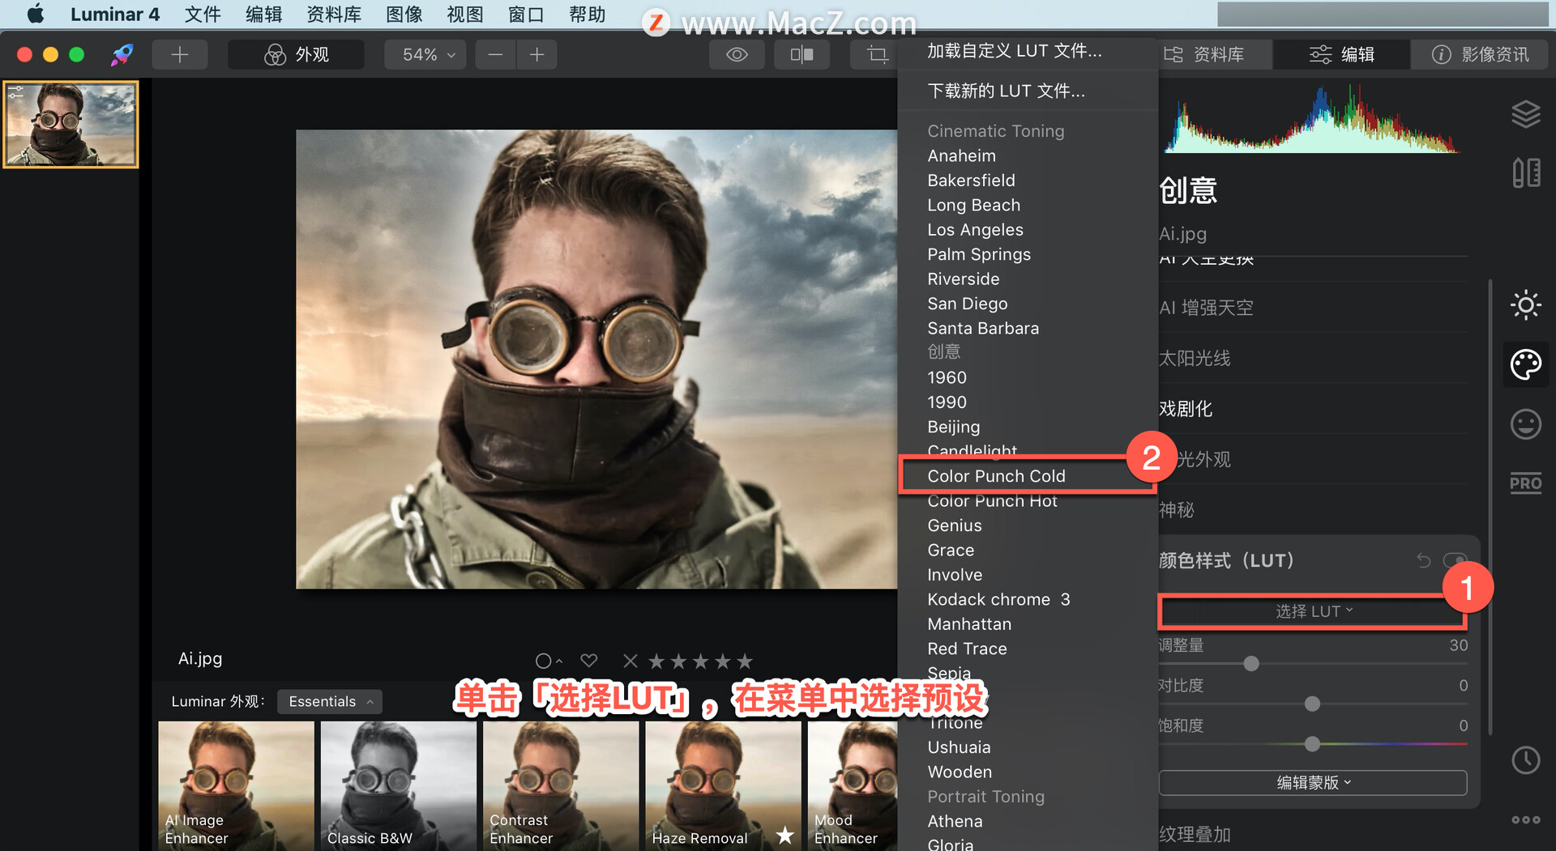Image resolution: width=1556 pixels, height=851 pixels.
Task: Open the 文件 menu
Action: coord(202,14)
